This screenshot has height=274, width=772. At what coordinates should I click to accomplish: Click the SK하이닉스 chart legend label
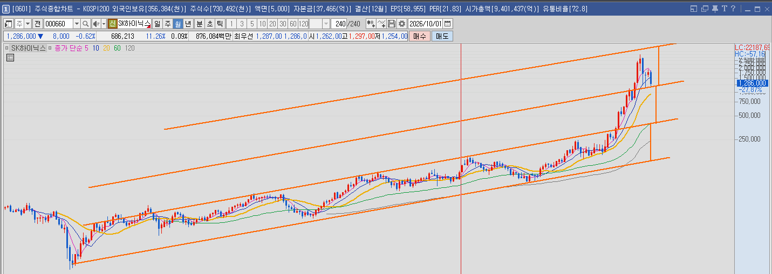[x=29, y=48]
